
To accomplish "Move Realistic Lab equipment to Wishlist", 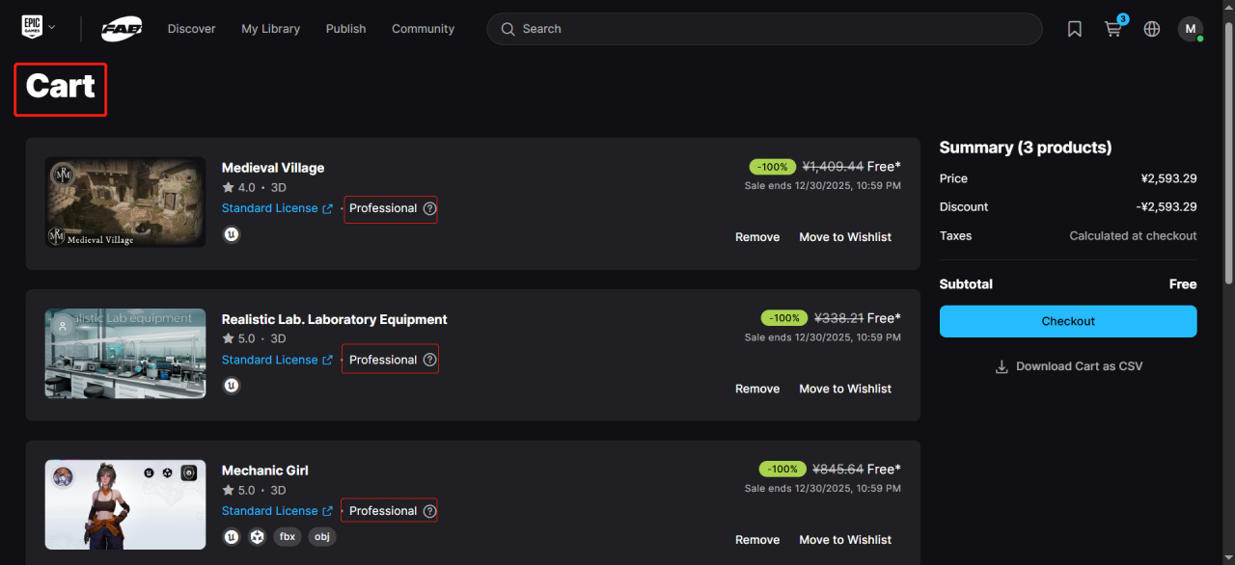I will pyautogui.click(x=845, y=389).
